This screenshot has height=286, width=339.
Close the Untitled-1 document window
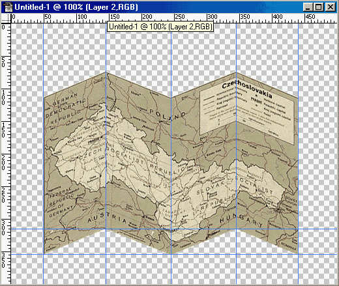pos(330,7)
